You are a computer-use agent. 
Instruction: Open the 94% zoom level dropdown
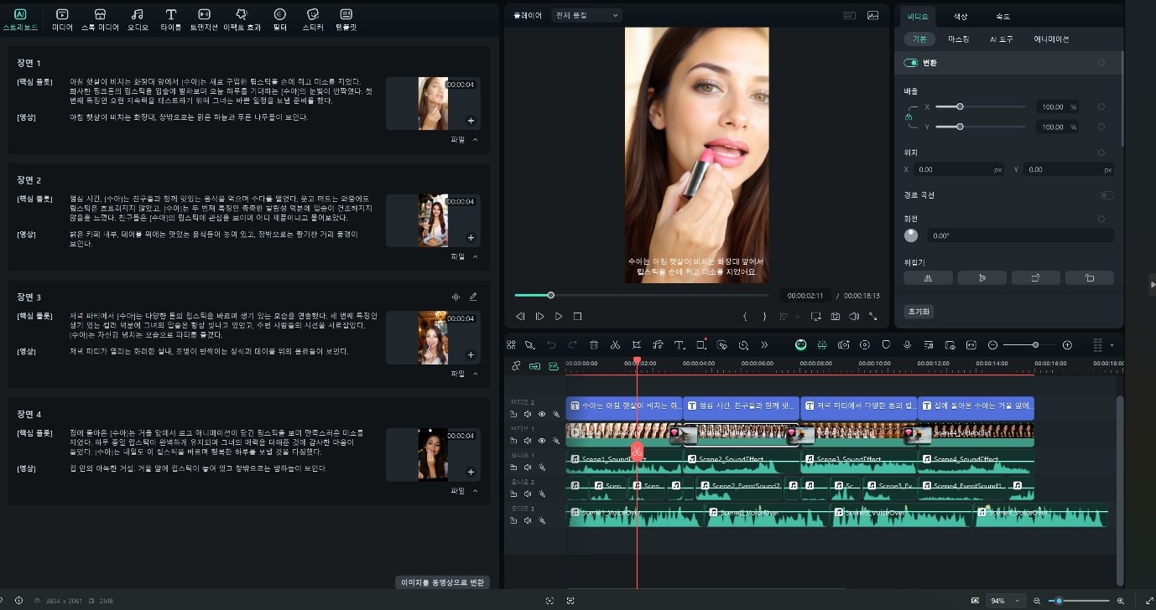[1006, 601]
